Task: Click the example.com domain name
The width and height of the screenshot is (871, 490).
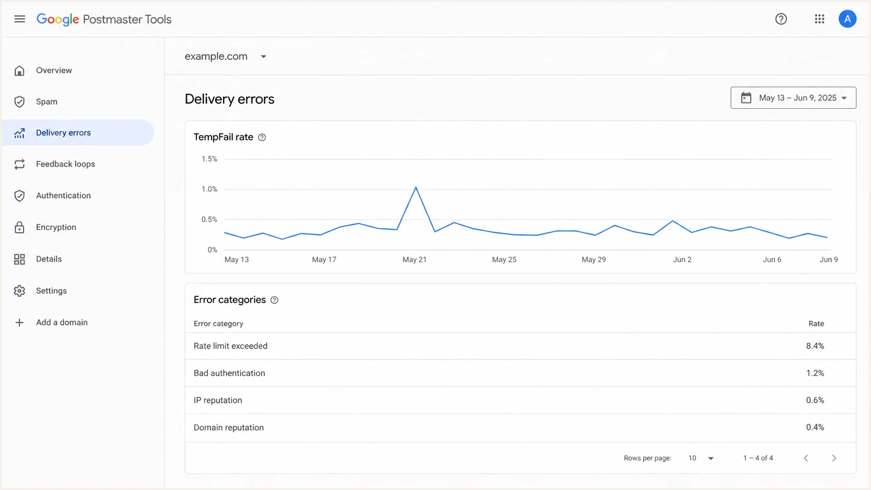Action: 216,56
